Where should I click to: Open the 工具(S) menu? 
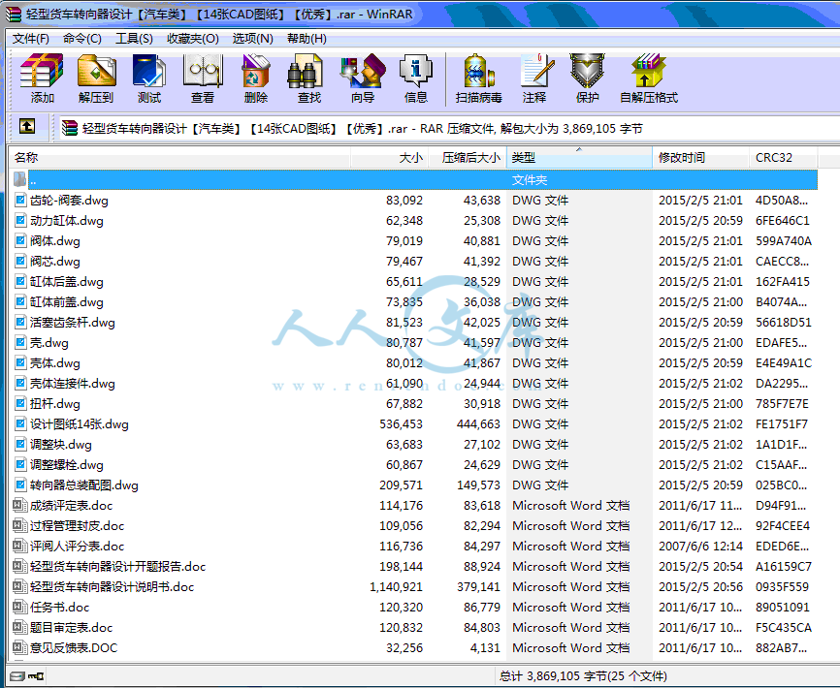pos(134,39)
